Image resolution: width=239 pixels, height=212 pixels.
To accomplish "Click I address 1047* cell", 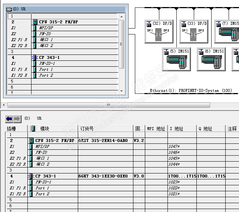I will (182, 146).
